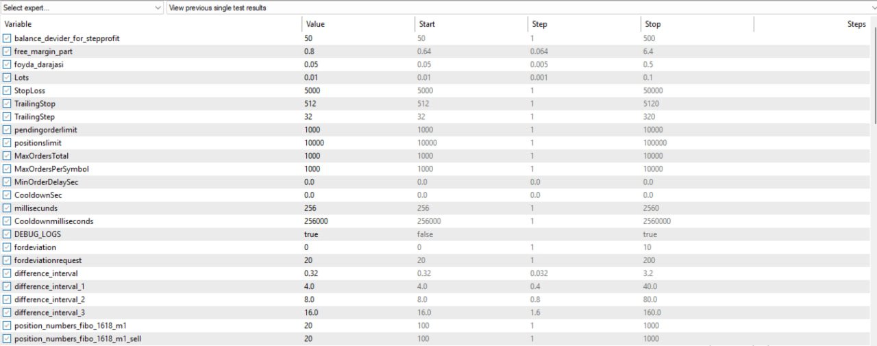Viewport: 877px width, 346px height.
Task: Uncheck the DEBUG_LOGS checkbox
Action: (8, 234)
